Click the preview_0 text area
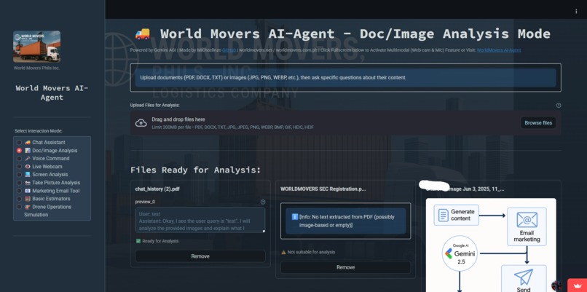Image resolution: width=587 pixels, height=292 pixels. [x=200, y=220]
